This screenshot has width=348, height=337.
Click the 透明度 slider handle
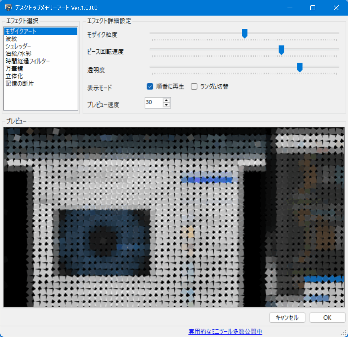(x=300, y=67)
